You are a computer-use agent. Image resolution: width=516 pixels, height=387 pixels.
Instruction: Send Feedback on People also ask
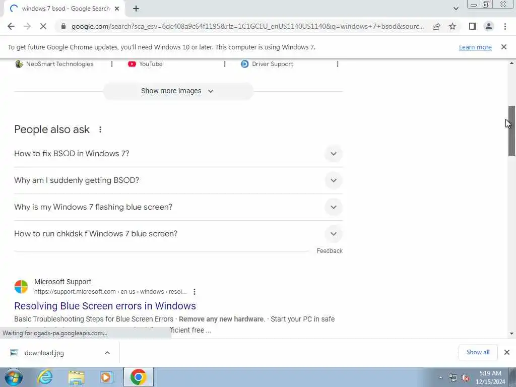click(x=330, y=251)
